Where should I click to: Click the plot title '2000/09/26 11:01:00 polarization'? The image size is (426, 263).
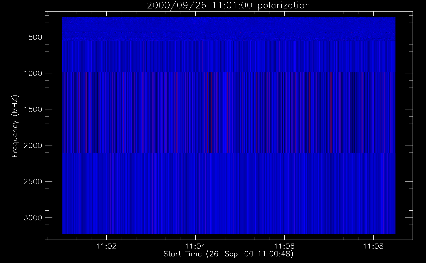(x=228, y=6)
